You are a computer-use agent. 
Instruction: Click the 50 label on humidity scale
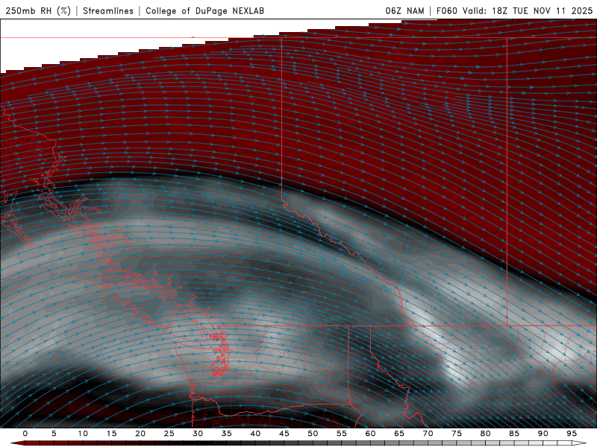(x=313, y=434)
